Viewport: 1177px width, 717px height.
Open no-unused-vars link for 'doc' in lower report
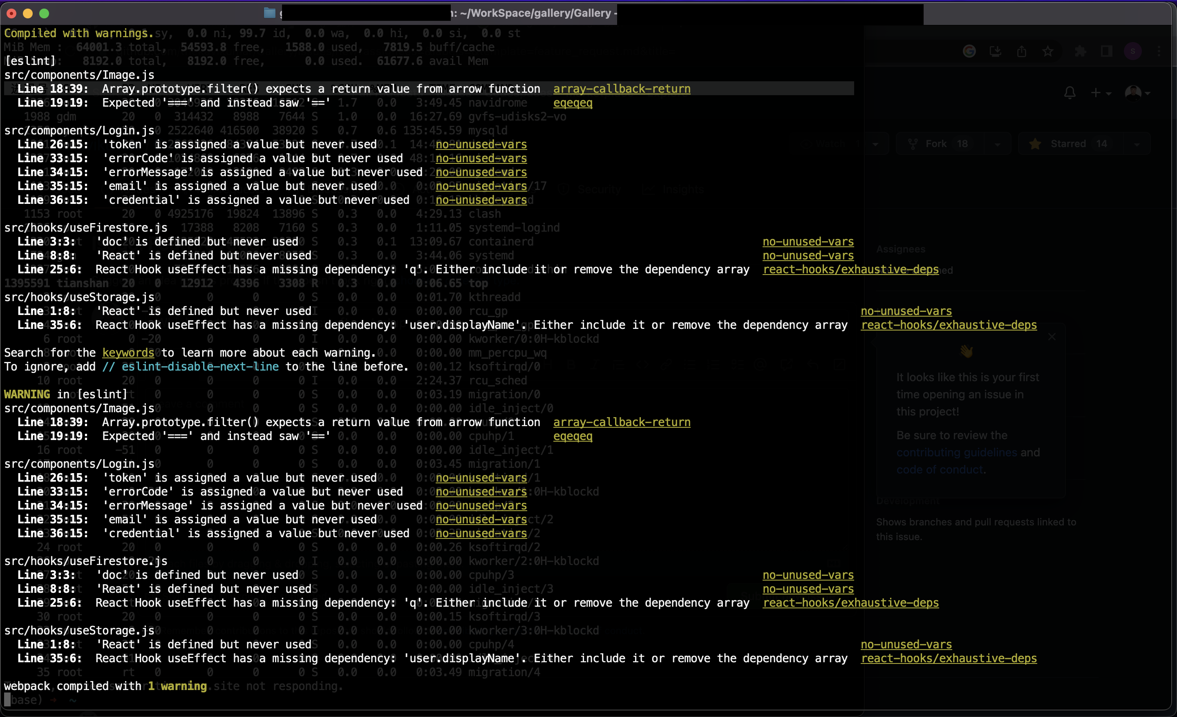pos(808,575)
